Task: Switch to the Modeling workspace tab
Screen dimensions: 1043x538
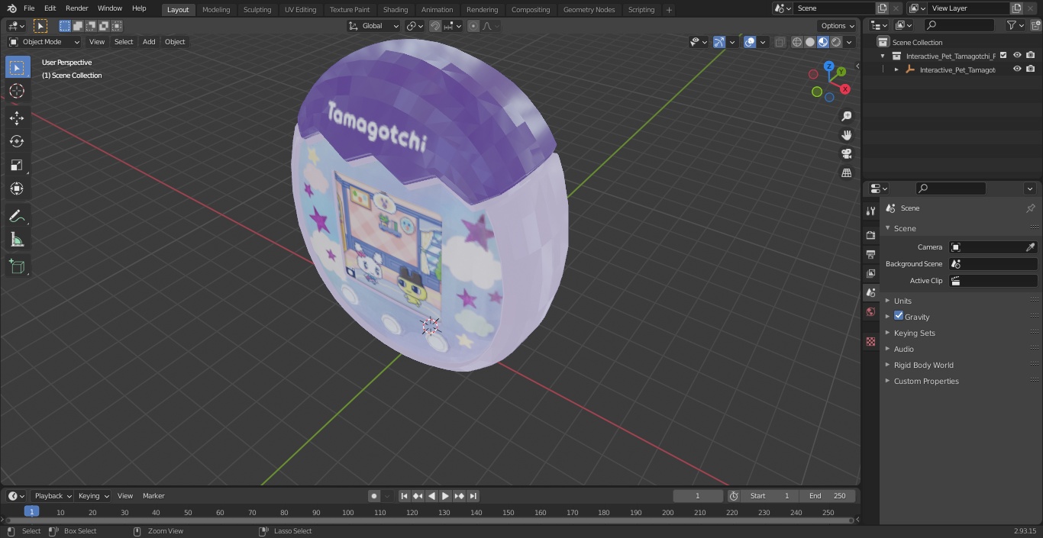Action: tap(216, 9)
